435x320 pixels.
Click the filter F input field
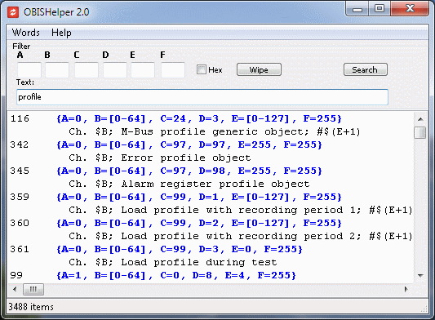173,70
